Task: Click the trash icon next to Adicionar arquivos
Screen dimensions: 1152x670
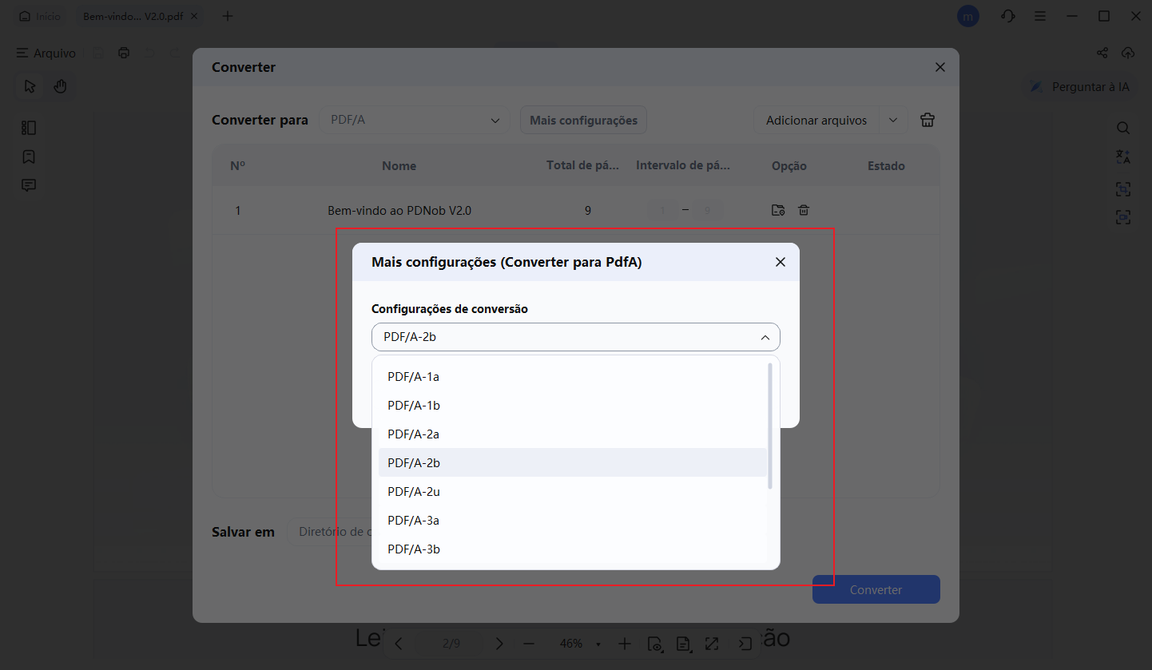Action: (927, 119)
